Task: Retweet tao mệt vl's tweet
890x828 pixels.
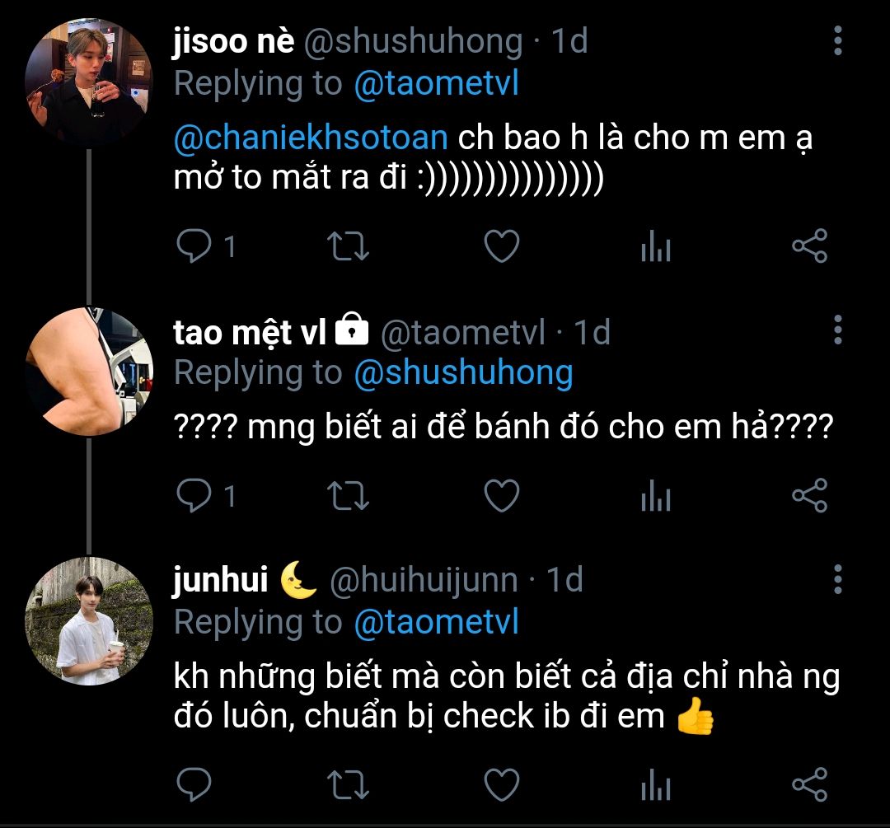Action: tap(349, 495)
